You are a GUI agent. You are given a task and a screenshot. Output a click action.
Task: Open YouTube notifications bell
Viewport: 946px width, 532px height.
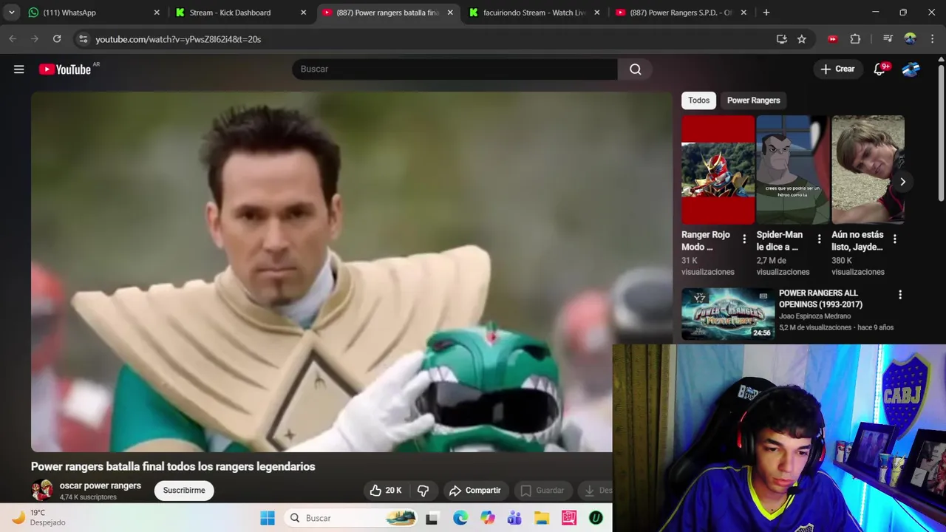(x=879, y=69)
